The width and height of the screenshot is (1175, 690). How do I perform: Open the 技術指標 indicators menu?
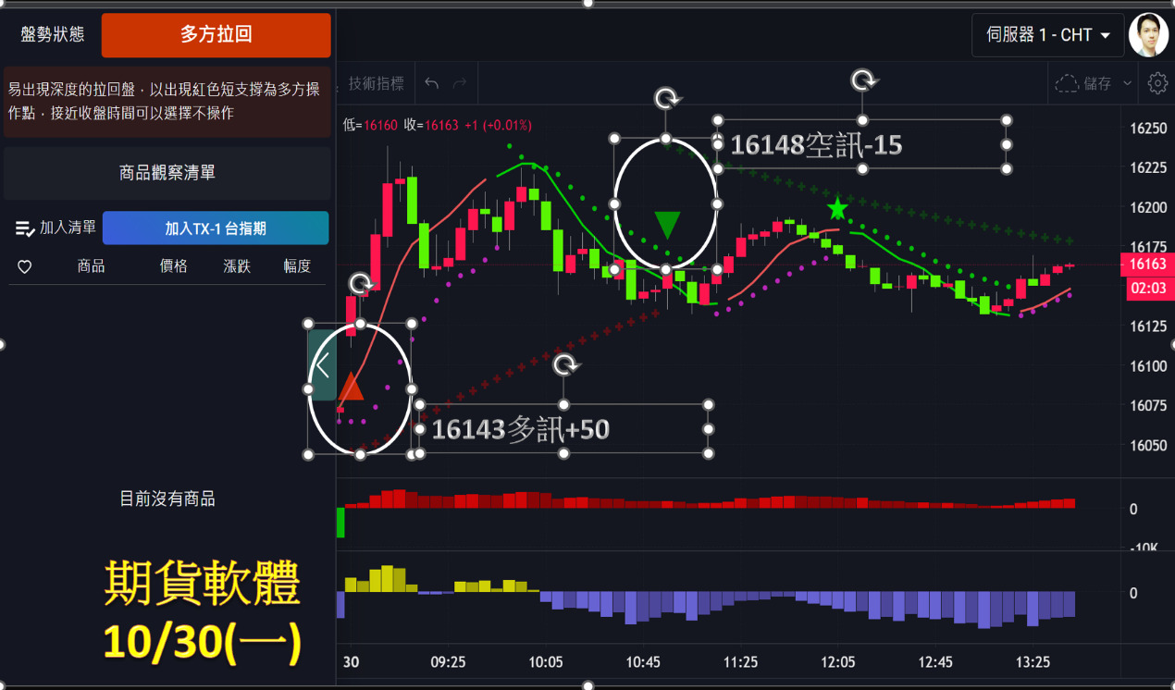[x=377, y=83]
